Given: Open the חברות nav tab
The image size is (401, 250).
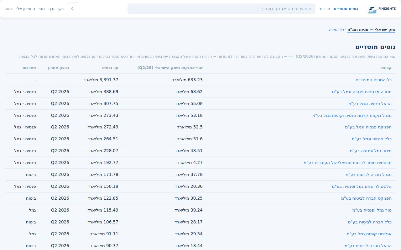Looking at the screenshot, I should 325,9.
